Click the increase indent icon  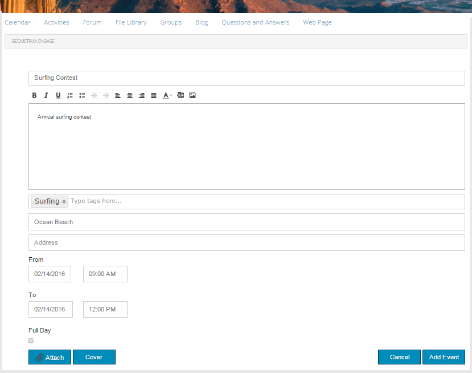106,95
